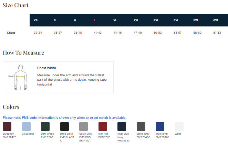Select the Burgundy color swatch
The width and height of the screenshot is (228, 148).
[x=7, y=126]
